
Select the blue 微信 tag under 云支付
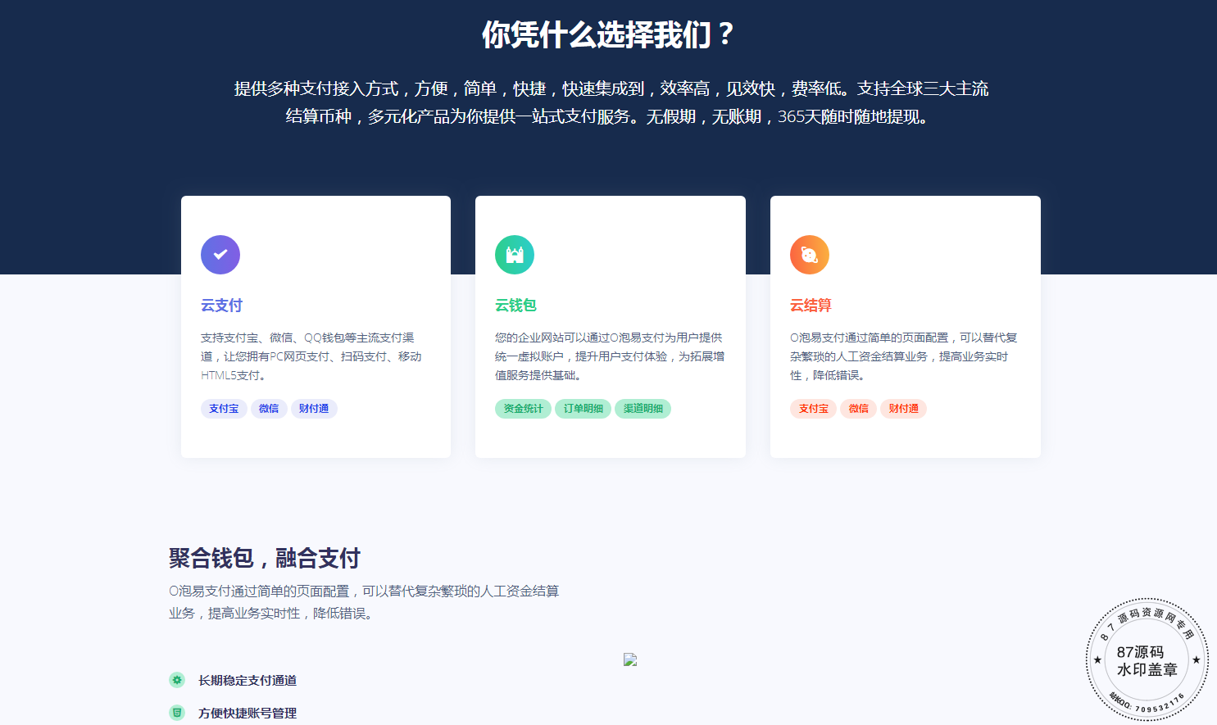(x=269, y=409)
